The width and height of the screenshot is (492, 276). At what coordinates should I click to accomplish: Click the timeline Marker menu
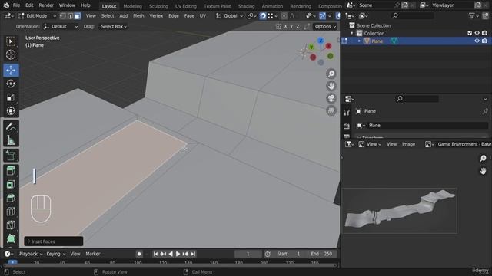(x=93, y=254)
